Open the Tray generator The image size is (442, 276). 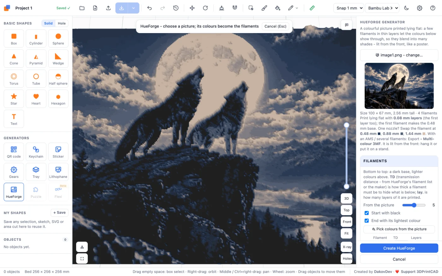click(x=36, y=172)
